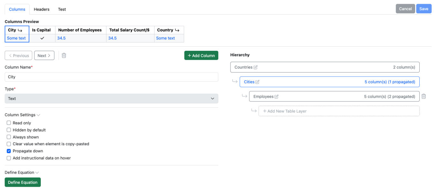
Task: Uncheck the Propagate down checkbox
Action: 9,151
